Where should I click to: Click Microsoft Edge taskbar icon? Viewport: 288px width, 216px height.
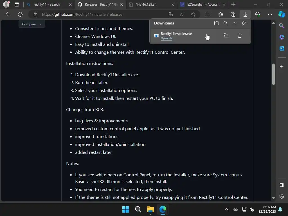tap(163, 209)
